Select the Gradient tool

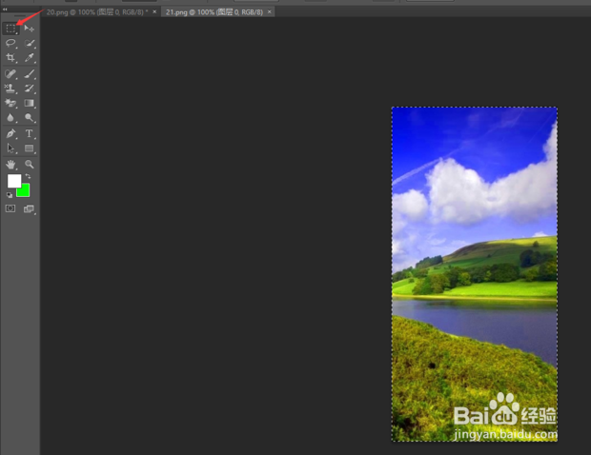[x=29, y=103]
